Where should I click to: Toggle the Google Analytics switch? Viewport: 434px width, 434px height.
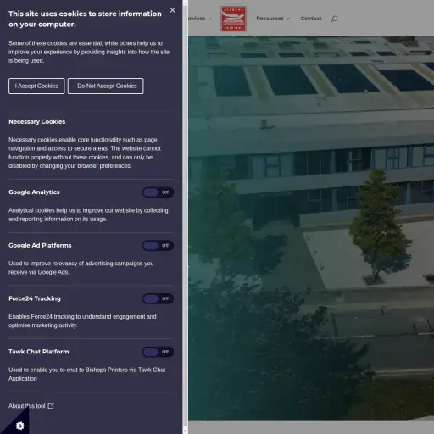158,192
